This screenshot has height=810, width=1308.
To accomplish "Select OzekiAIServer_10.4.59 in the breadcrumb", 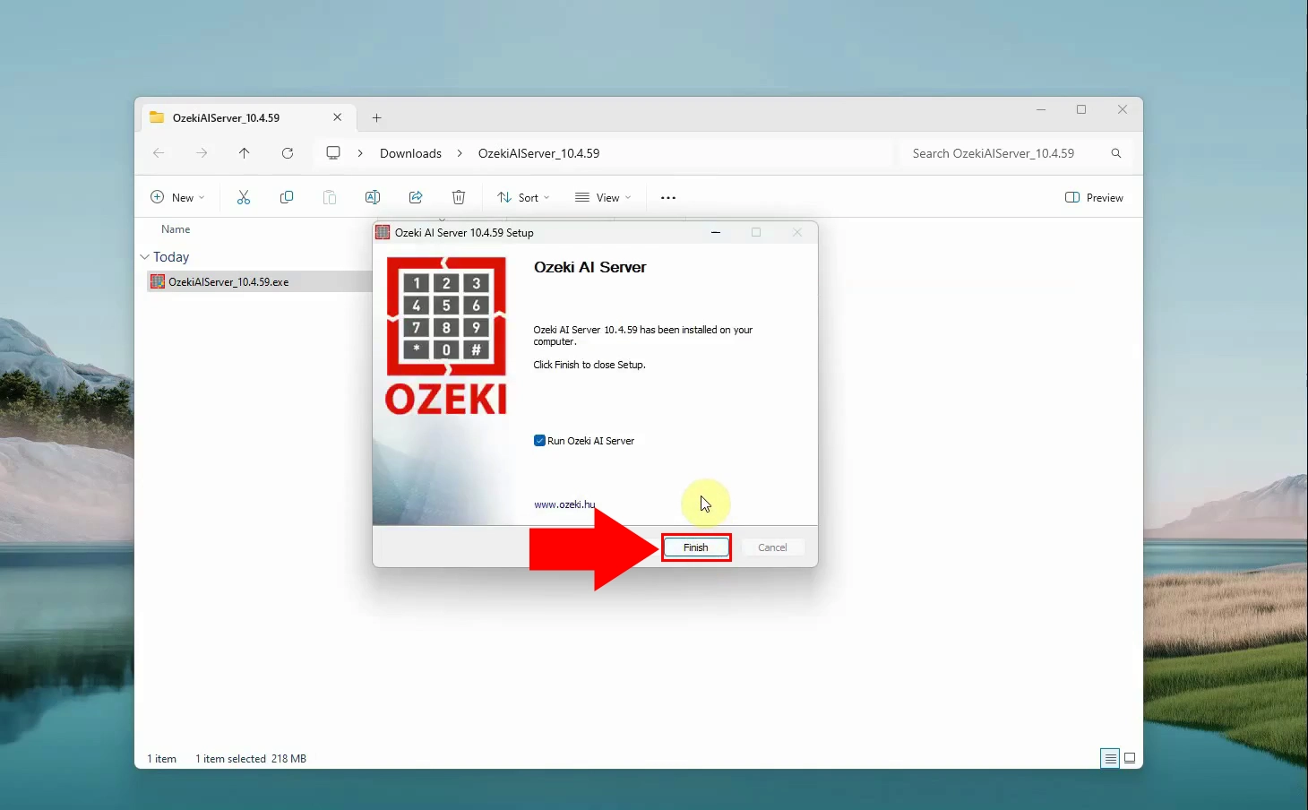I will point(538,153).
